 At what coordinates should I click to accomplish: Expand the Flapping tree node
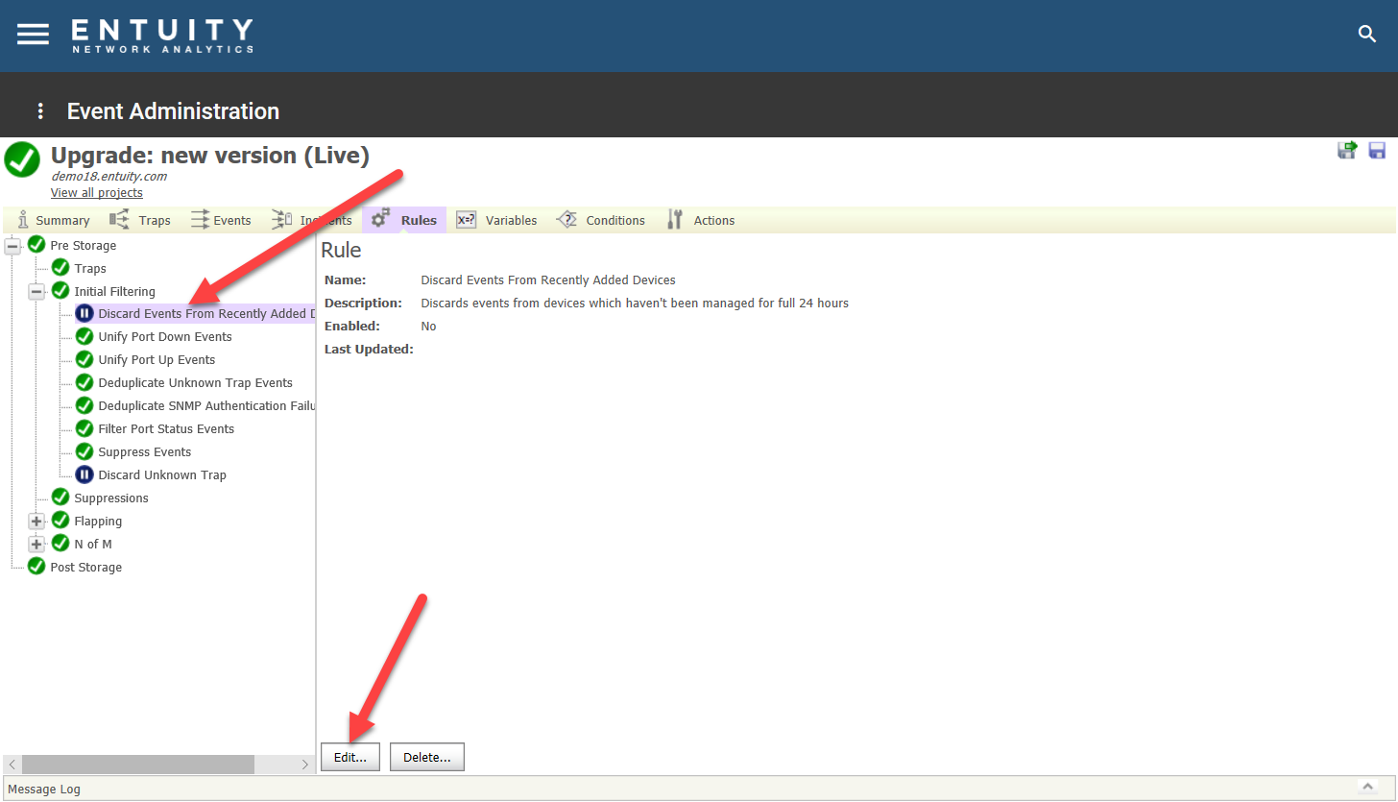(36, 521)
